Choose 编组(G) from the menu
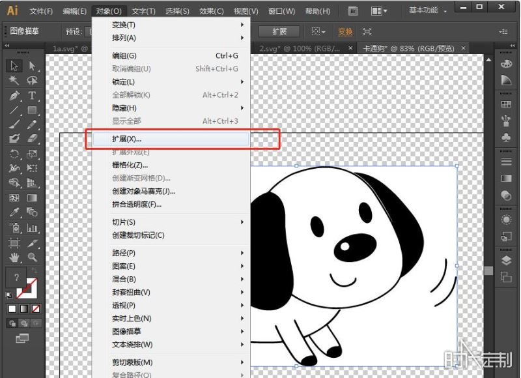 171,56
